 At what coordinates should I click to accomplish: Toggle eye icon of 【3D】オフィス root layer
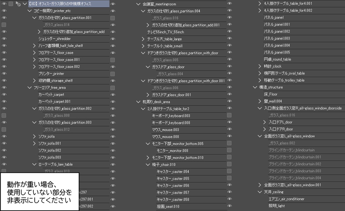coord(4,4)
